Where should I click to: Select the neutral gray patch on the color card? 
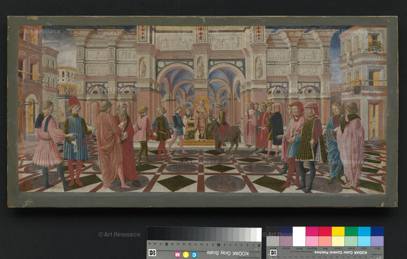273,241
